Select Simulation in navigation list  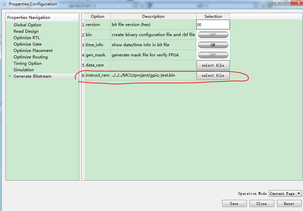pyautogui.click(x=24, y=70)
